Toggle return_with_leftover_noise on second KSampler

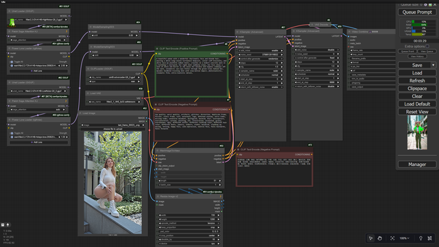tap(317, 86)
